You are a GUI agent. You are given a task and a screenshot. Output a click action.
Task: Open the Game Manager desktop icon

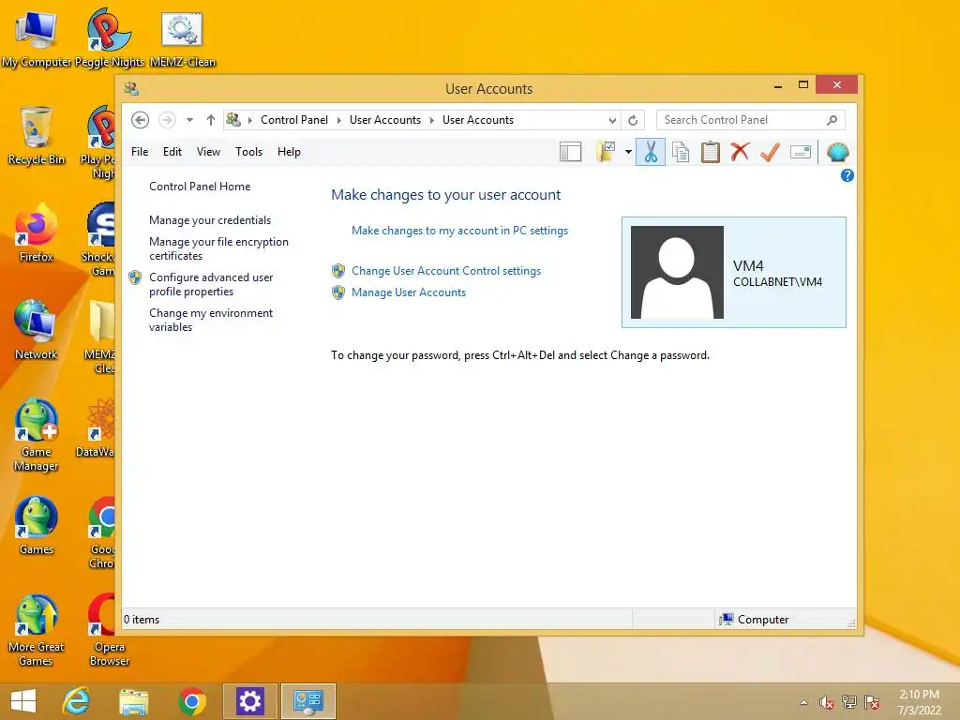coord(37,435)
